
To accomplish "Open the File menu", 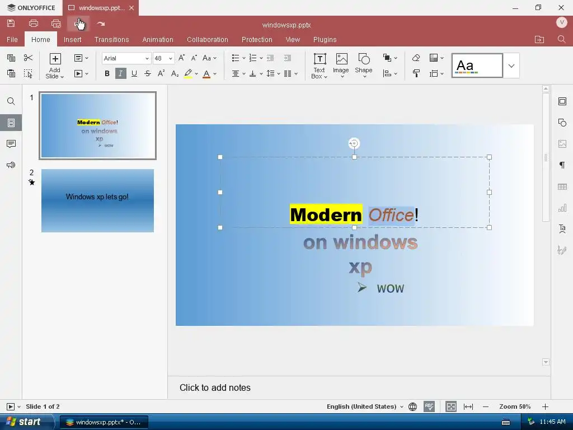I will (x=12, y=40).
